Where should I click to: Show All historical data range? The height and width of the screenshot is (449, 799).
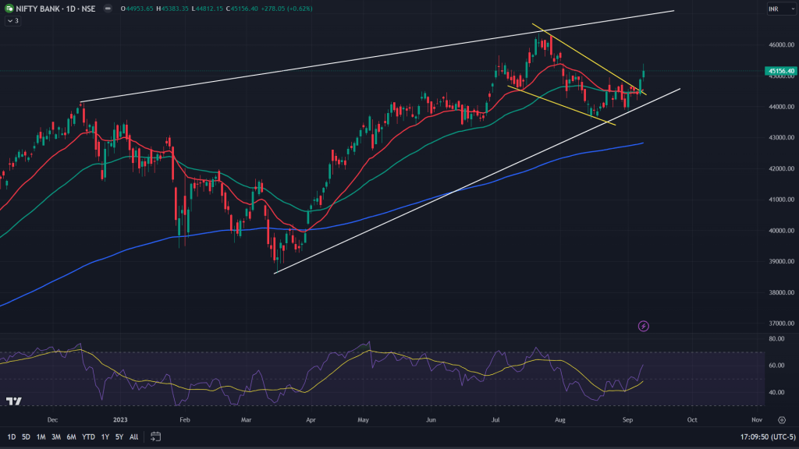[133, 437]
